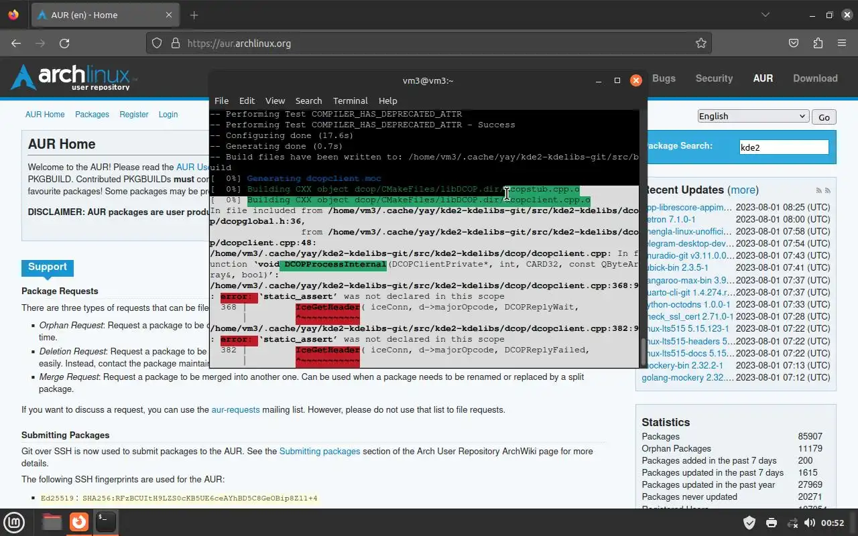Open the terminal Search menu
This screenshot has width=858, height=536.
(x=308, y=100)
